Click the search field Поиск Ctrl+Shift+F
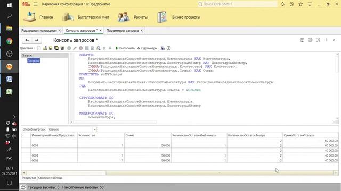 237,4
